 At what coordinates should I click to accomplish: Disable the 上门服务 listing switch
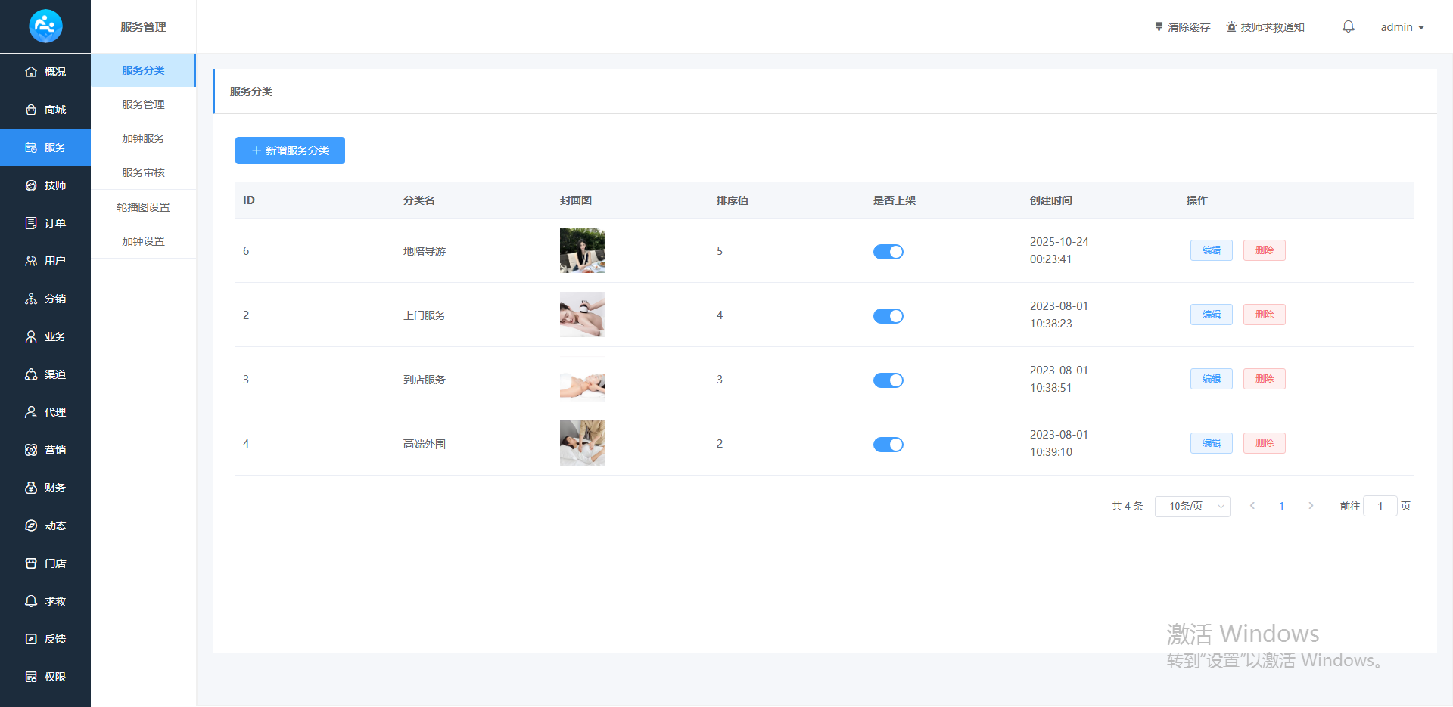888,316
